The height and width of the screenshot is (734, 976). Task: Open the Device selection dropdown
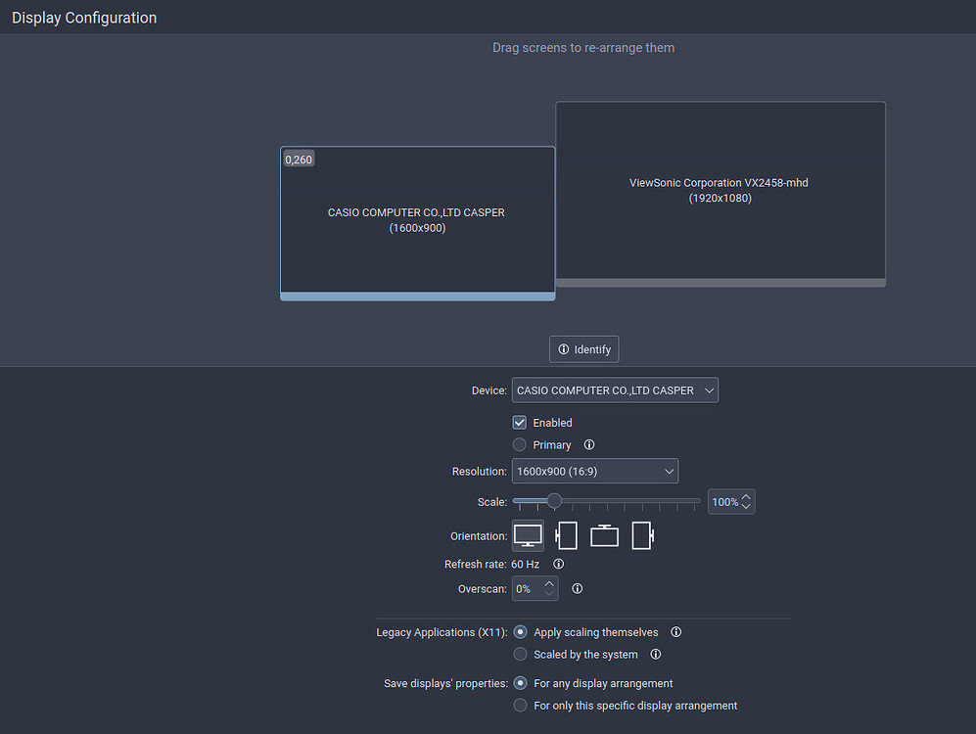(615, 390)
